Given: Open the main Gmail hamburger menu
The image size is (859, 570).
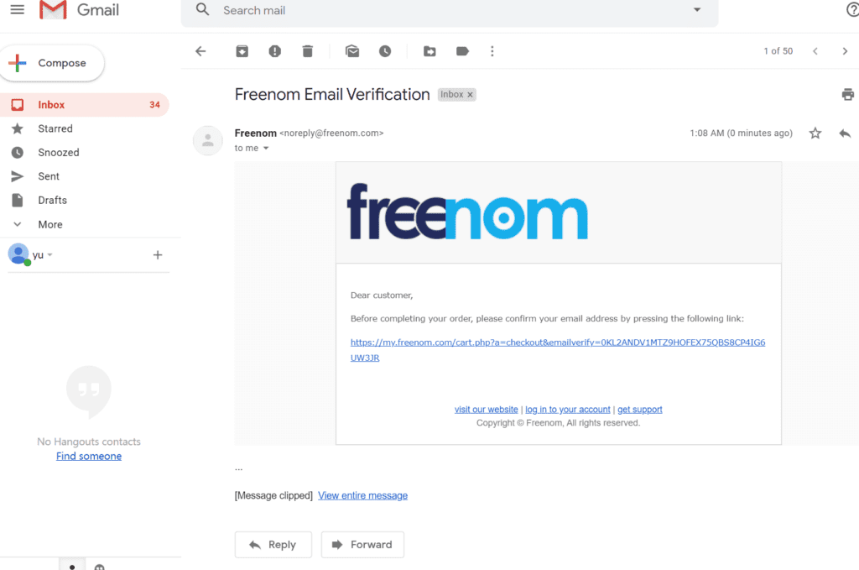Looking at the screenshot, I should pos(17,9).
